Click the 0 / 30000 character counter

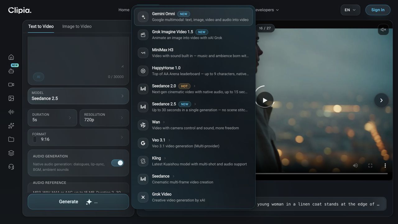pyautogui.click(x=116, y=77)
